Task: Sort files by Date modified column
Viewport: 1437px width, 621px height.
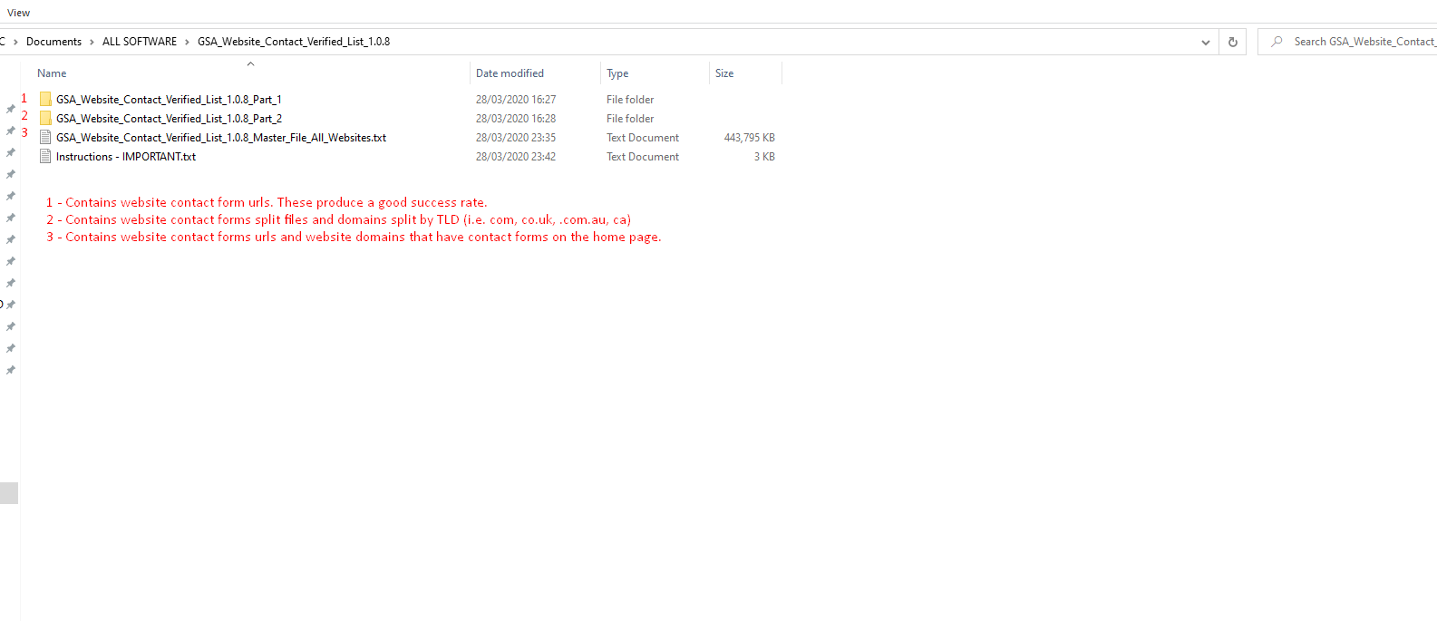Action: tap(510, 73)
